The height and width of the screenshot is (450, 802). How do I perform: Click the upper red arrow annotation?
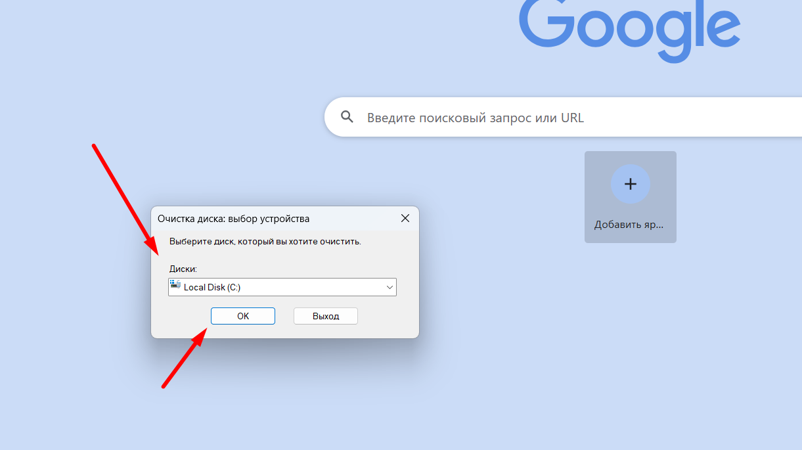[125, 200]
